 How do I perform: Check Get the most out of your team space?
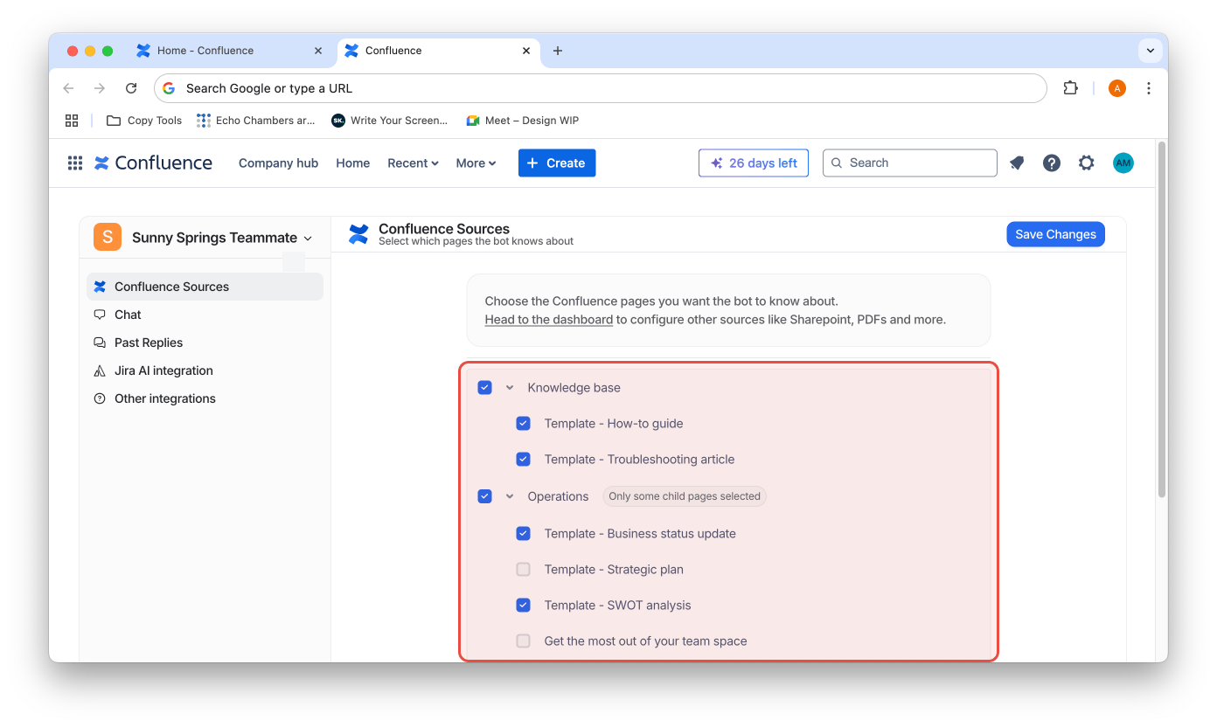(x=523, y=640)
